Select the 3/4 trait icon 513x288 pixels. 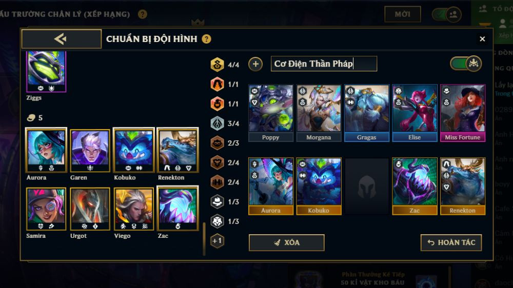217,123
